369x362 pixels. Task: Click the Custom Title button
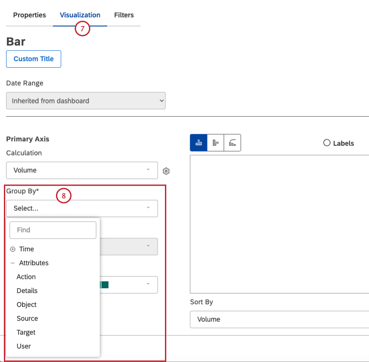33,59
